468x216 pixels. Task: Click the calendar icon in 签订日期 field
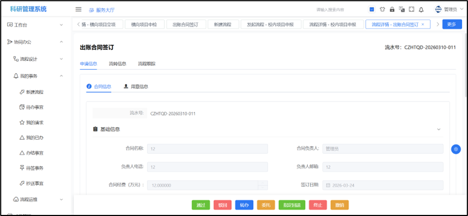pos(328,185)
